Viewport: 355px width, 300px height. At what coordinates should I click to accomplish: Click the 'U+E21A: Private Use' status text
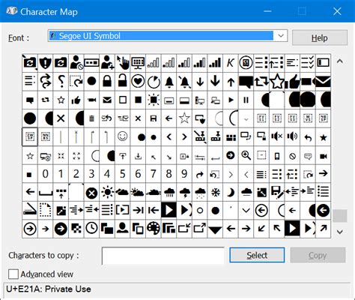point(49,289)
